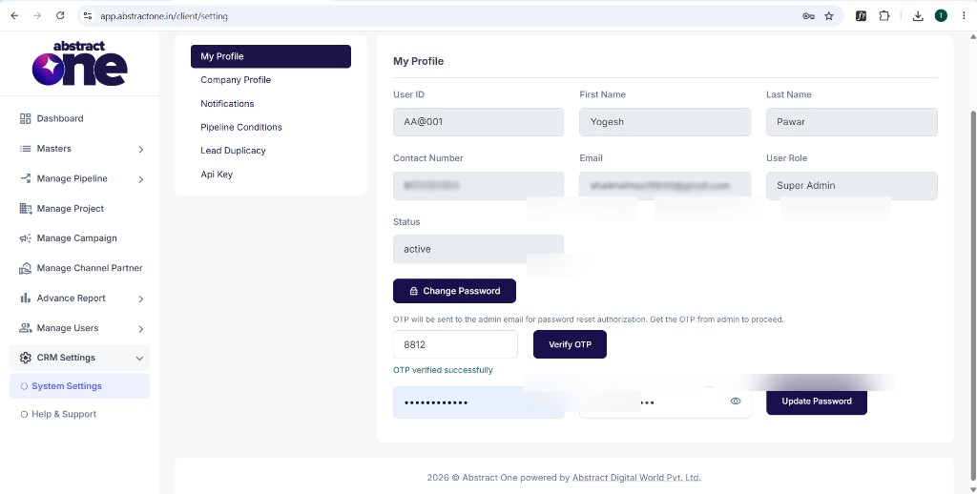The height and width of the screenshot is (494, 977).
Task: Click the Update Password button
Action: click(x=817, y=401)
